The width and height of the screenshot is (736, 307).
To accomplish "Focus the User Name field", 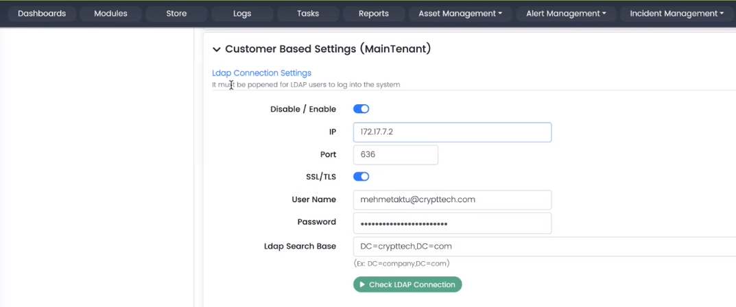I will point(452,200).
